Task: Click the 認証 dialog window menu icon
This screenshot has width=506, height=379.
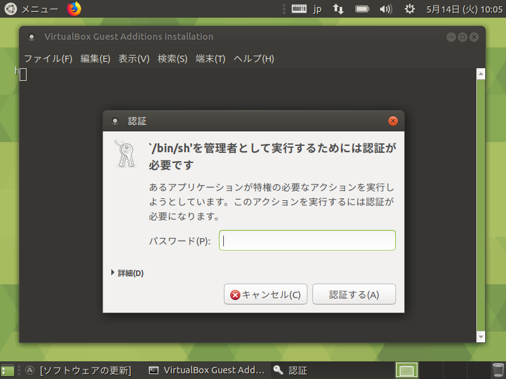Action: coord(115,121)
